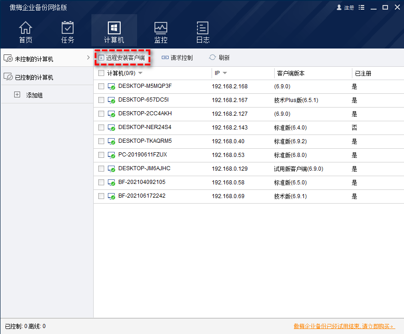Screen dimensions: 404x334
Task: Click the 傲梅企业备份网络版 title text
Action: click(x=38, y=7)
